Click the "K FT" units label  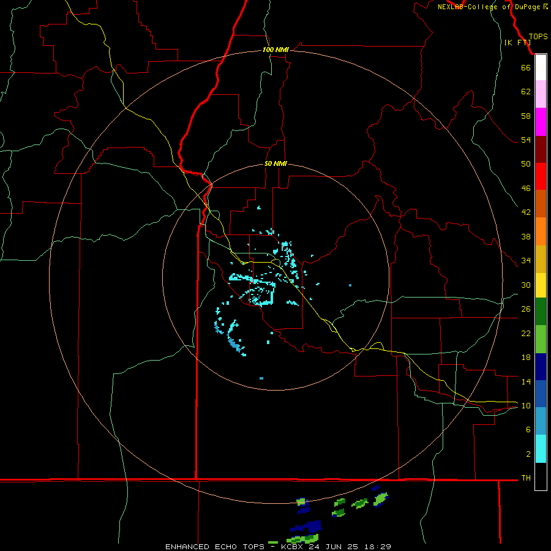pos(517,42)
